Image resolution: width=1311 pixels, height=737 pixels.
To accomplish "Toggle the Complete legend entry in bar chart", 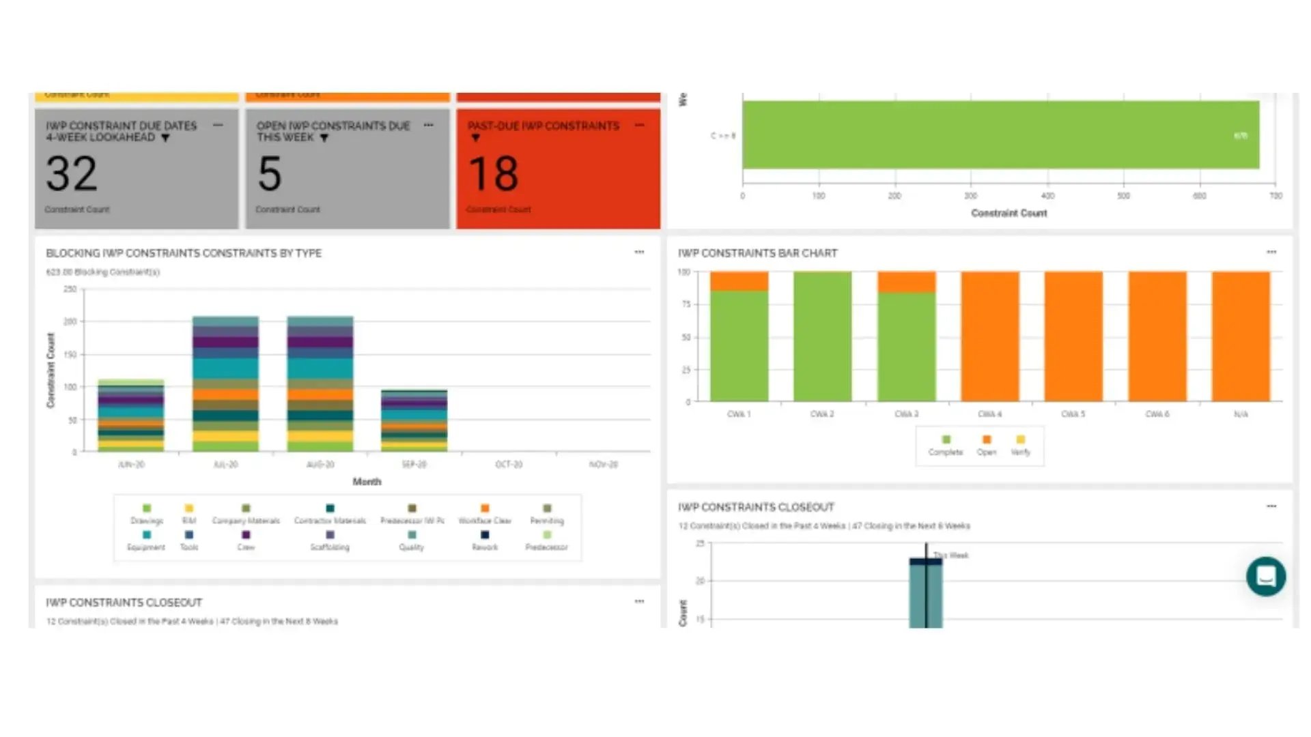I will pos(946,446).
